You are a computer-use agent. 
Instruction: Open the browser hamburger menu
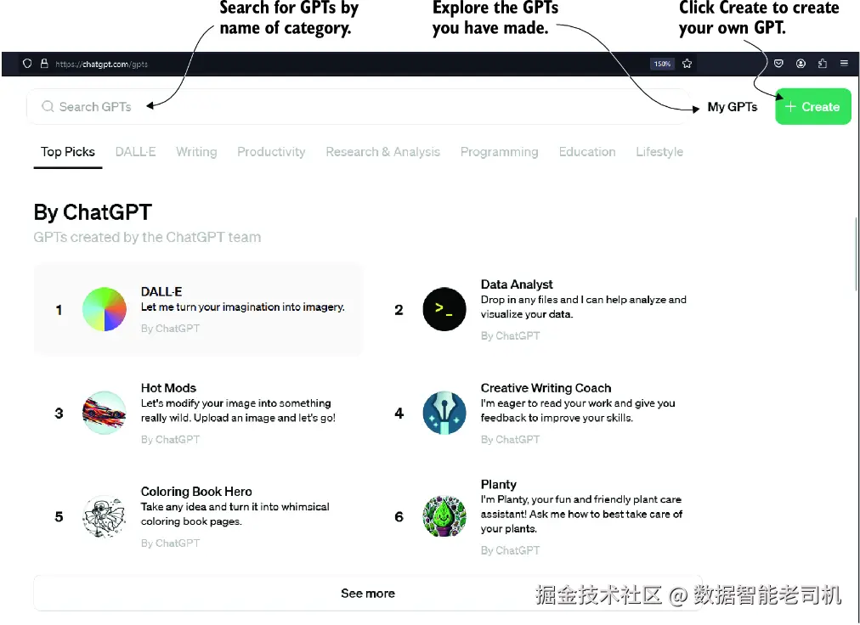click(844, 64)
